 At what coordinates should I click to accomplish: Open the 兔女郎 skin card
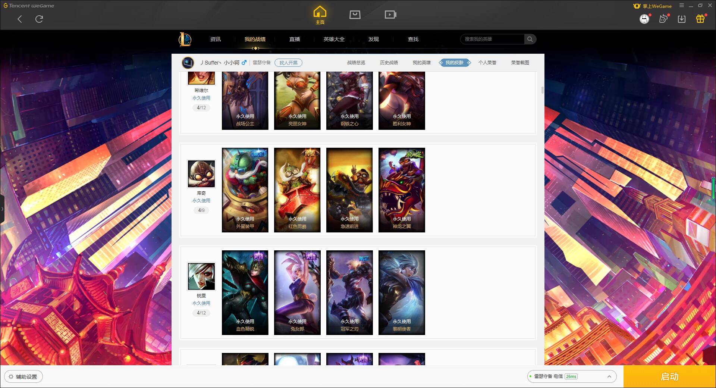297,292
